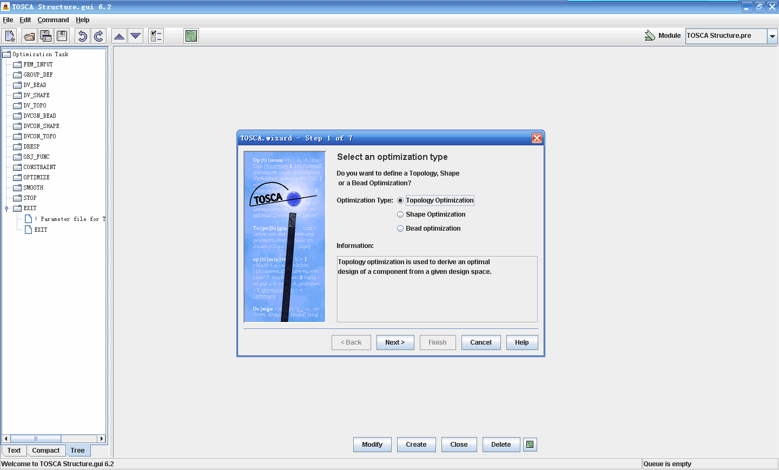This screenshot has width=779, height=470.
Task: Collapse the EXIT tree node
Action: click(x=6, y=209)
